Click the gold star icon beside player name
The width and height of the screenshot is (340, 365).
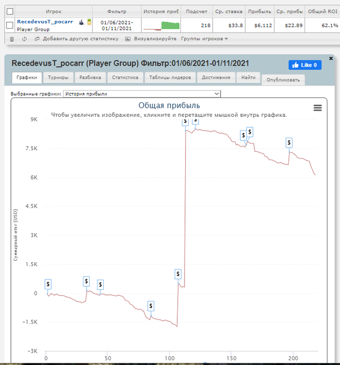(x=89, y=22)
